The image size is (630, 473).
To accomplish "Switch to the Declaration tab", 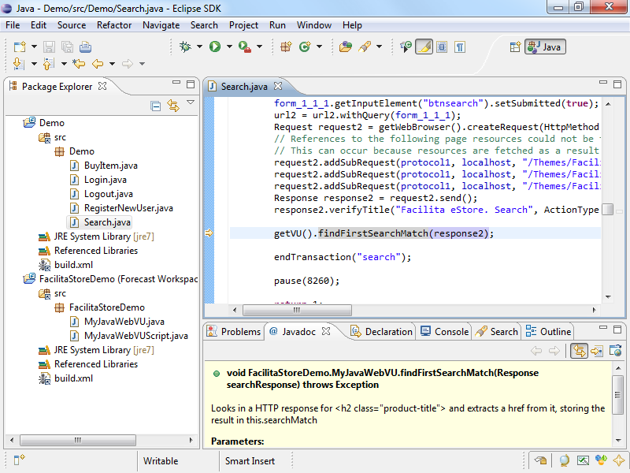I will point(382,331).
